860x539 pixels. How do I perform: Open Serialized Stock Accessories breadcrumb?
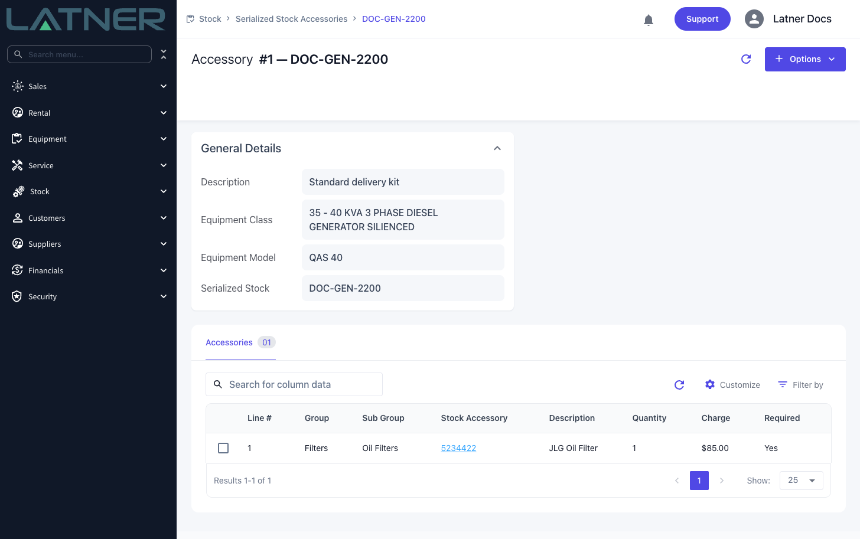(x=291, y=19)
